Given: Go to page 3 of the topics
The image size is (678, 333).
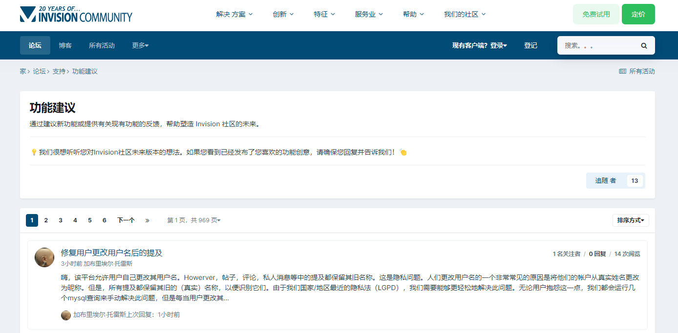Looking at the screenshot, I should pos(60,220).
